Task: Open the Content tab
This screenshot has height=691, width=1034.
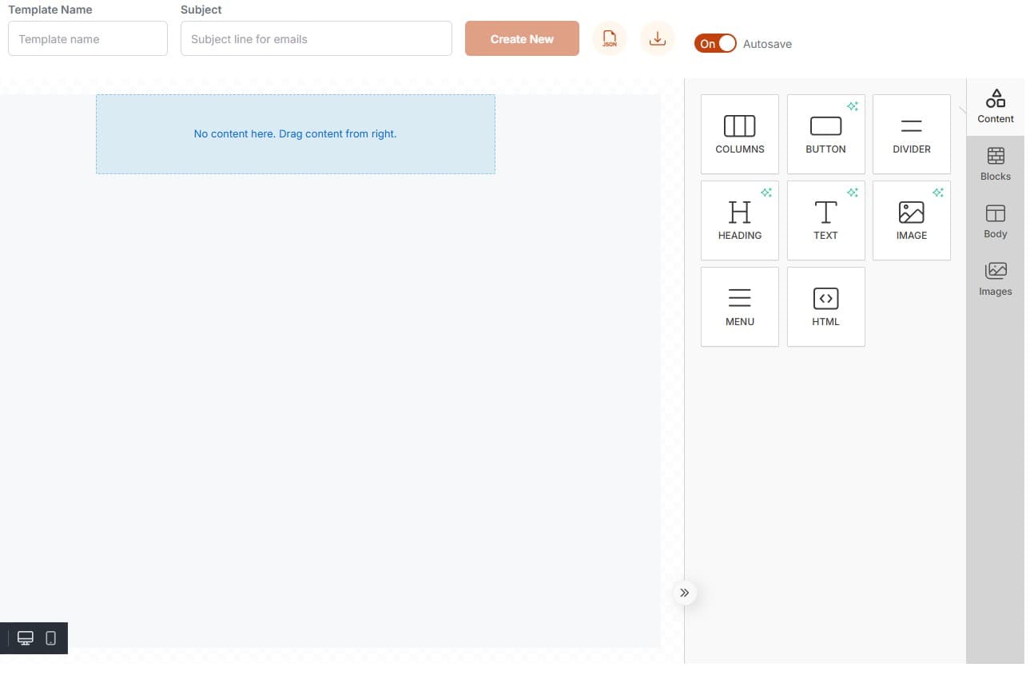Action: click(995, 107)
